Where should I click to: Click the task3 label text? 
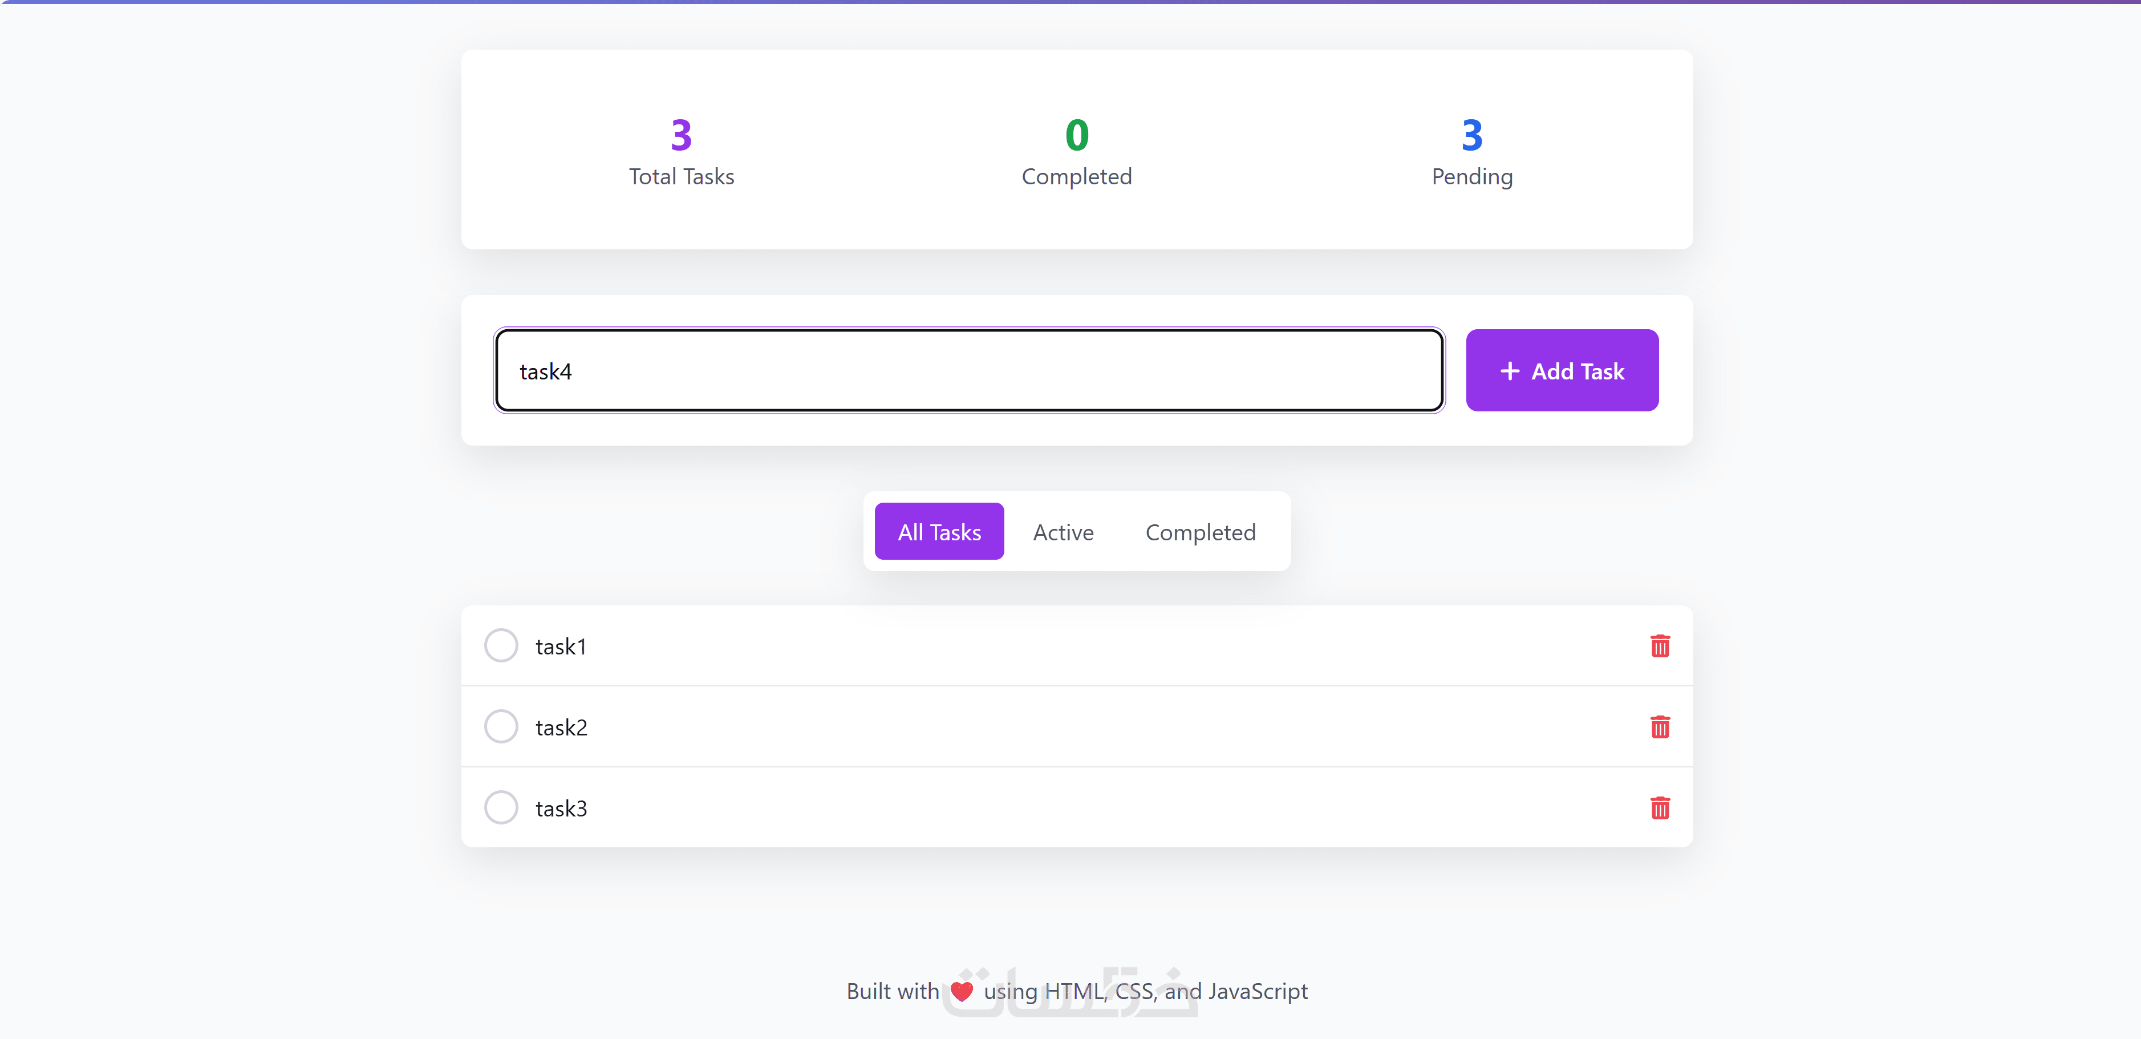tap(561, 808)
